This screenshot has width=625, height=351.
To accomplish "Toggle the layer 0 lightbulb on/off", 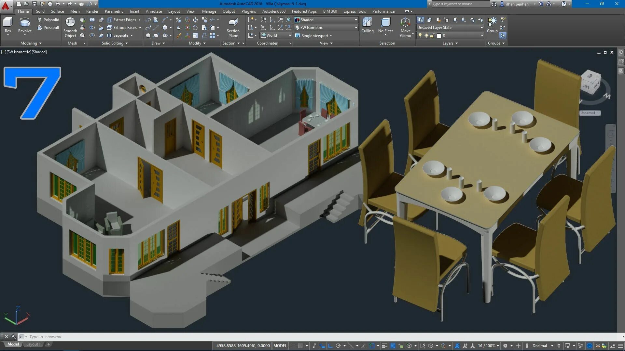I will tap(420, 35).
